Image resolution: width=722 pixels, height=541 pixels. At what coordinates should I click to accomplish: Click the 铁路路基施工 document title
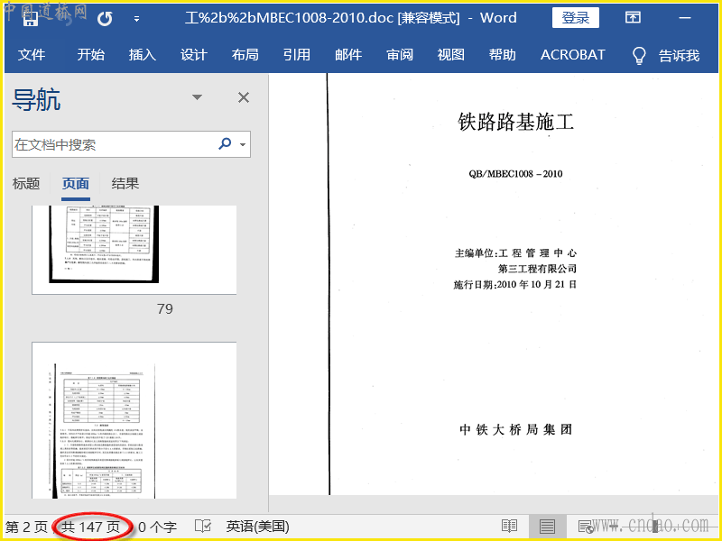[x=515, y=122]
